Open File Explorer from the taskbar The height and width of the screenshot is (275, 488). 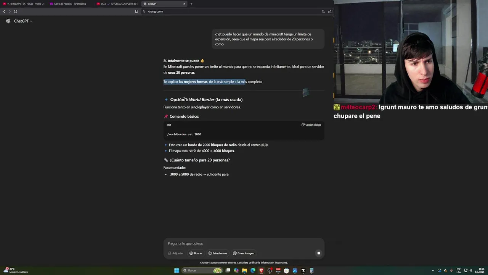click(x=244, y=270)
